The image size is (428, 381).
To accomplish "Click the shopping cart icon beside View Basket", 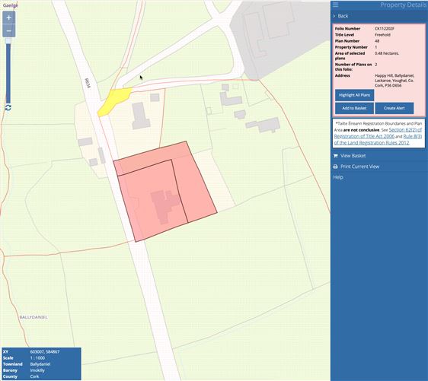I will click(x=335, y=156).
